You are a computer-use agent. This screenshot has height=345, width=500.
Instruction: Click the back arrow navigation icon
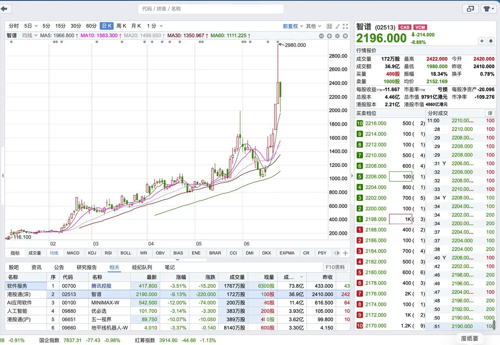click(6, 9)
